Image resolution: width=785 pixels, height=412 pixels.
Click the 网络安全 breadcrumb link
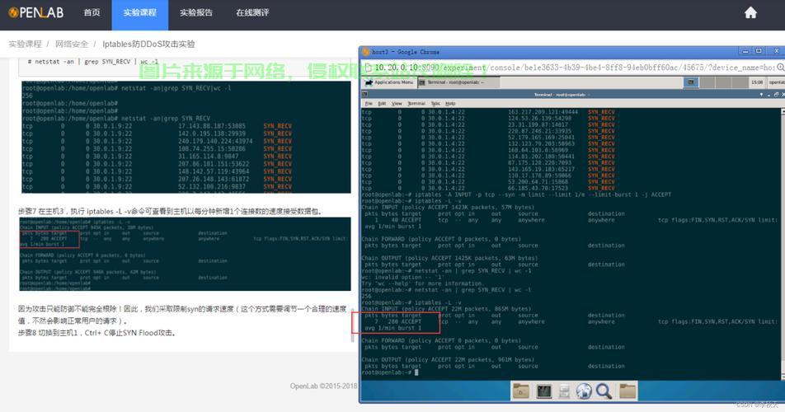72,44
